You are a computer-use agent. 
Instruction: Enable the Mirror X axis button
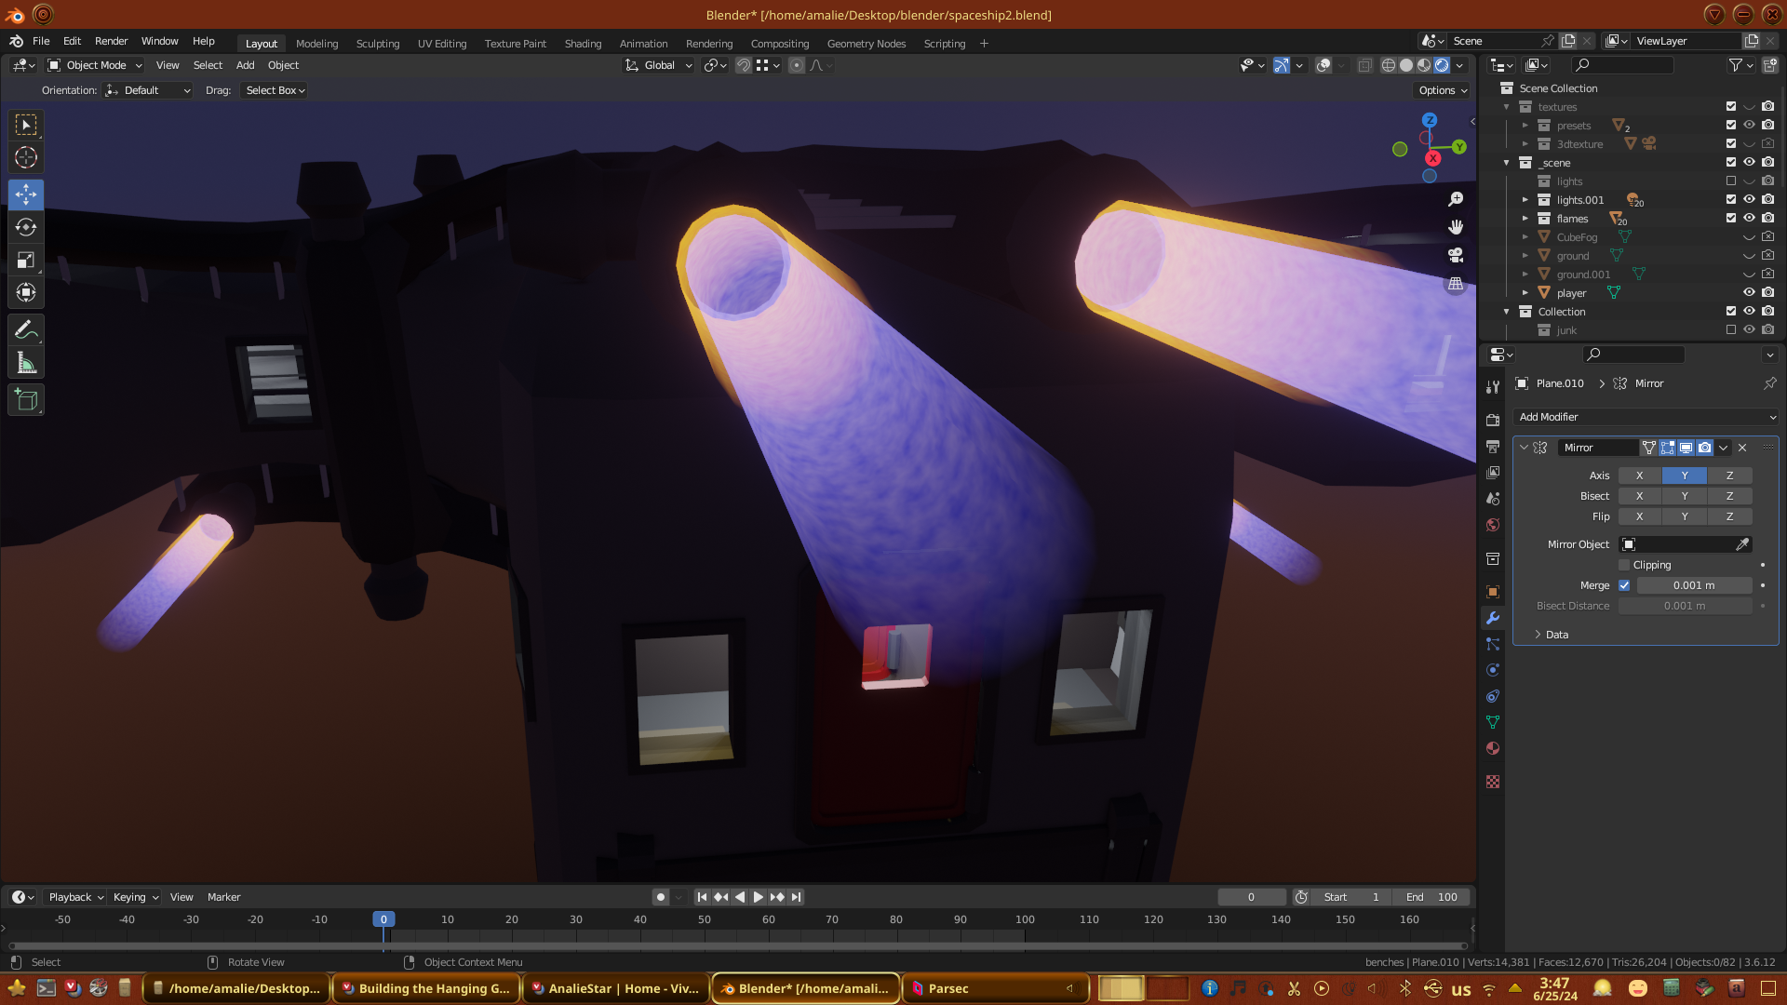1639,476
